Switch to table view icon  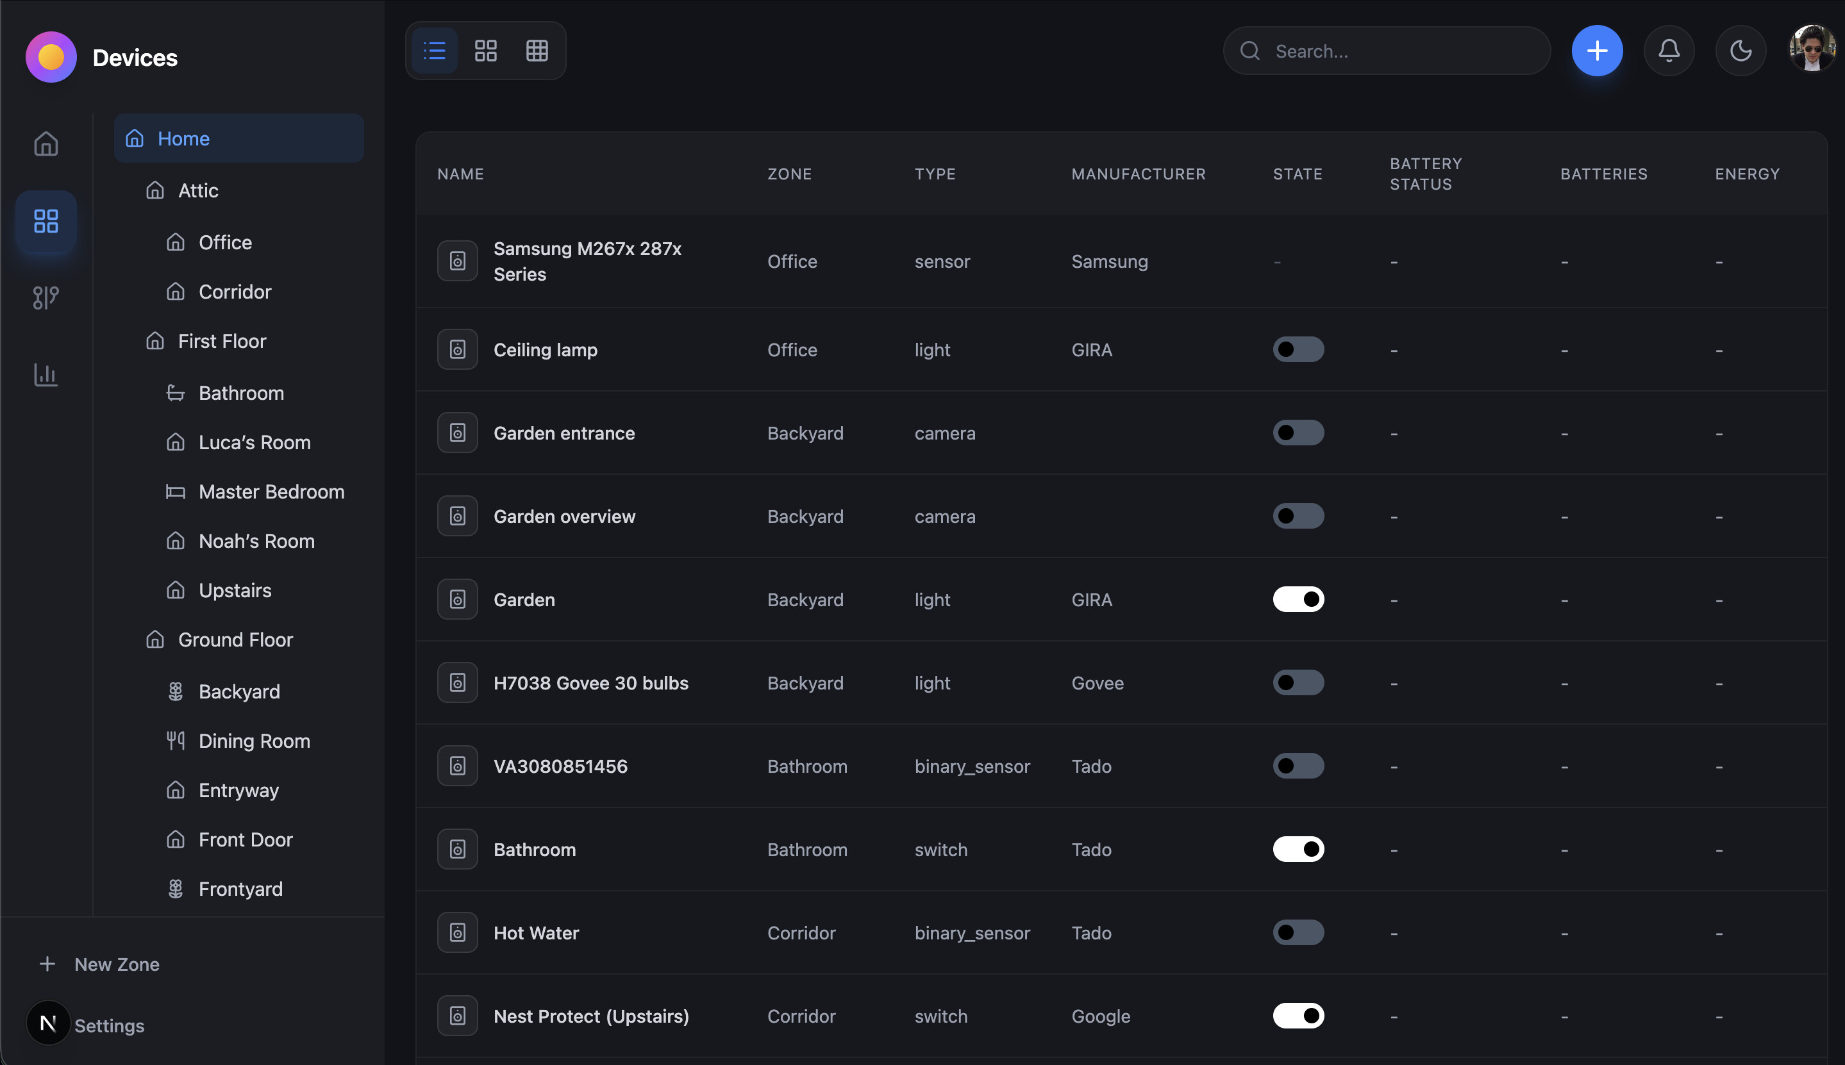[x=537, y=51]
